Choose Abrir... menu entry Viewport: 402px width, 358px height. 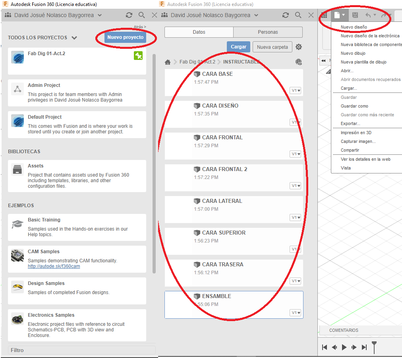347,71
